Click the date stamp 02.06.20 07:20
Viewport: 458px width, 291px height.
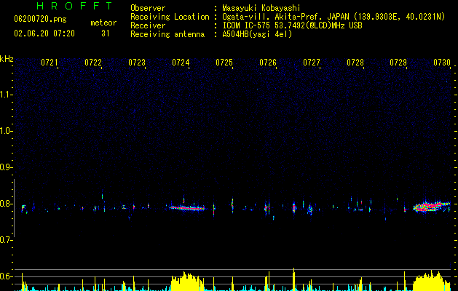pos(44,33)
